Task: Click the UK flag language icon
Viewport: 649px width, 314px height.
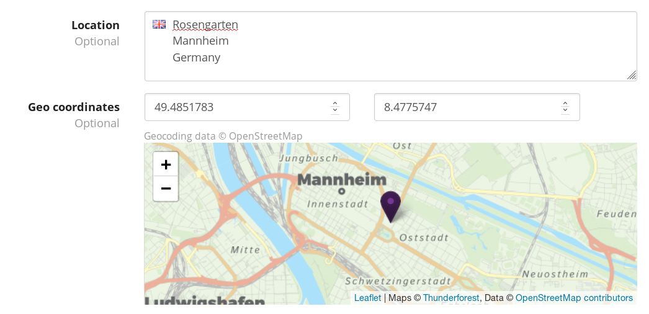Action: click(x=159, y=25)
